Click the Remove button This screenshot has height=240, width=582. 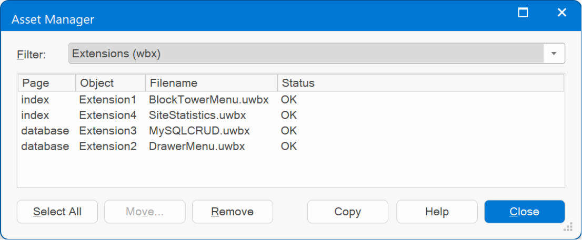233,212
